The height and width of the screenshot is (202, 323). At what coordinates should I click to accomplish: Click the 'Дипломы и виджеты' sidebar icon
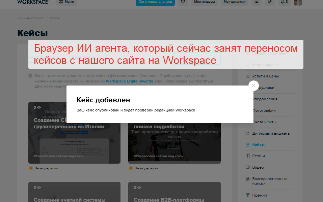point(248,133)
